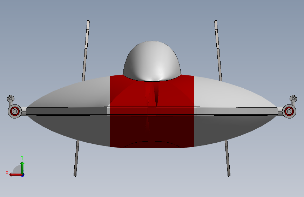Pick the lower left landing leg
The height and width of the screenshot is (197, 304).
click(x=76, y=158)
